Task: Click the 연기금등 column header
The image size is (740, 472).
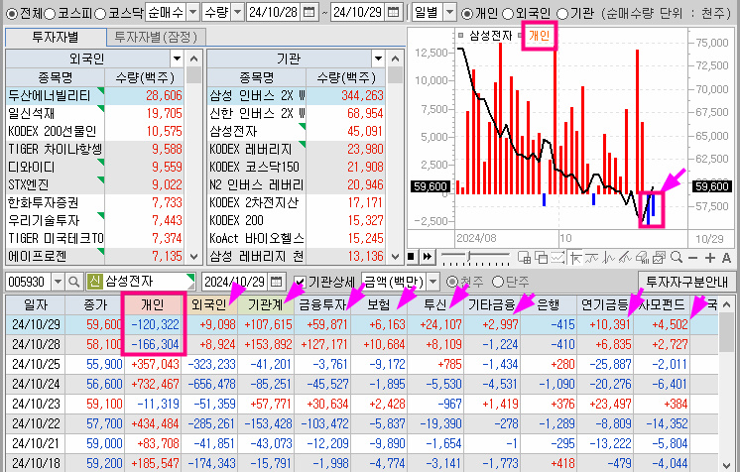Action: coord(604,304)
